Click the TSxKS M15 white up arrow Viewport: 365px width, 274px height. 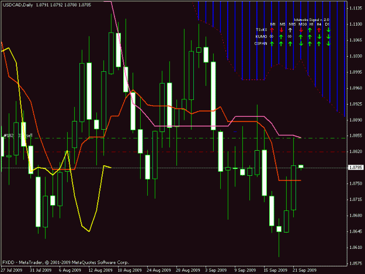click(290, 30)
